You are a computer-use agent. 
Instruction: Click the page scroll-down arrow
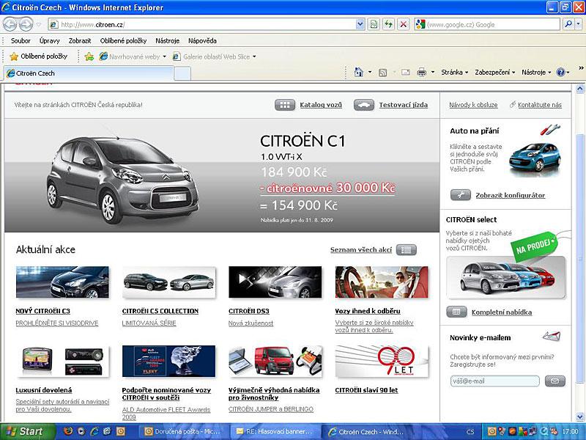580,416
